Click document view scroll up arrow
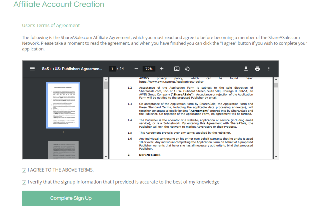320x210 pixels. [x=276, y=79]
